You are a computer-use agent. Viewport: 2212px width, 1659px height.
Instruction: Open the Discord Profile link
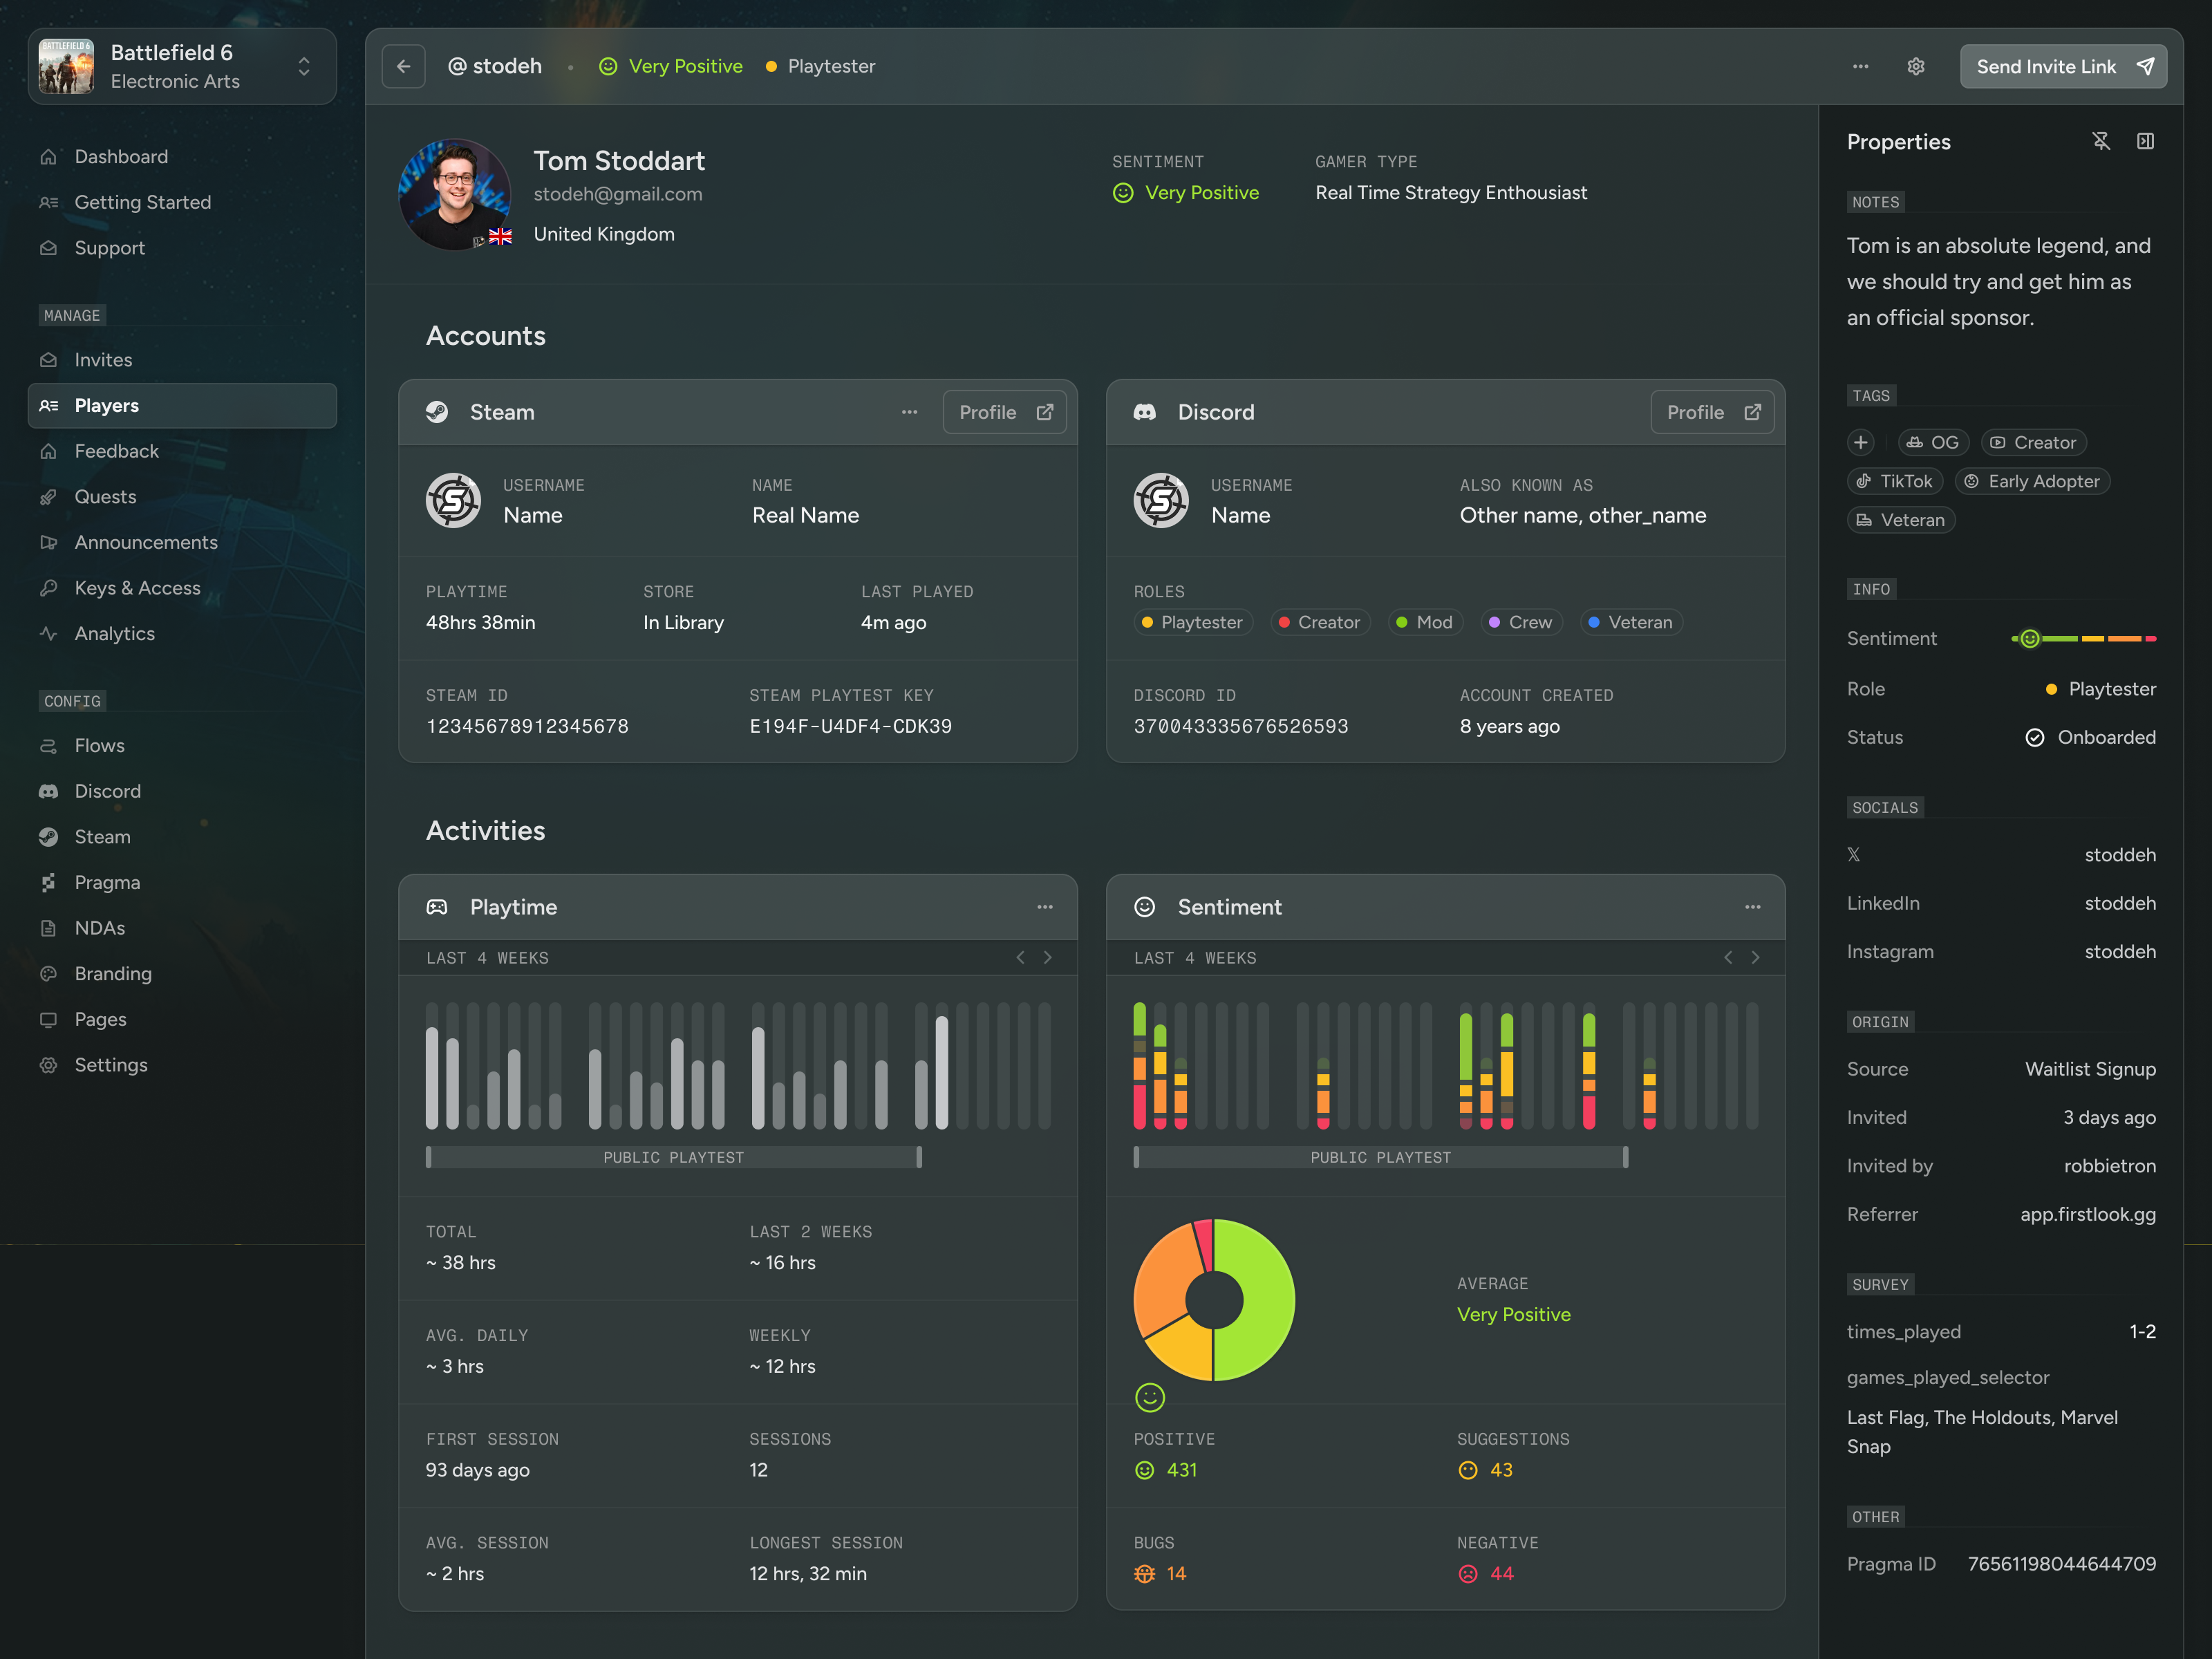click(1712, 412)
